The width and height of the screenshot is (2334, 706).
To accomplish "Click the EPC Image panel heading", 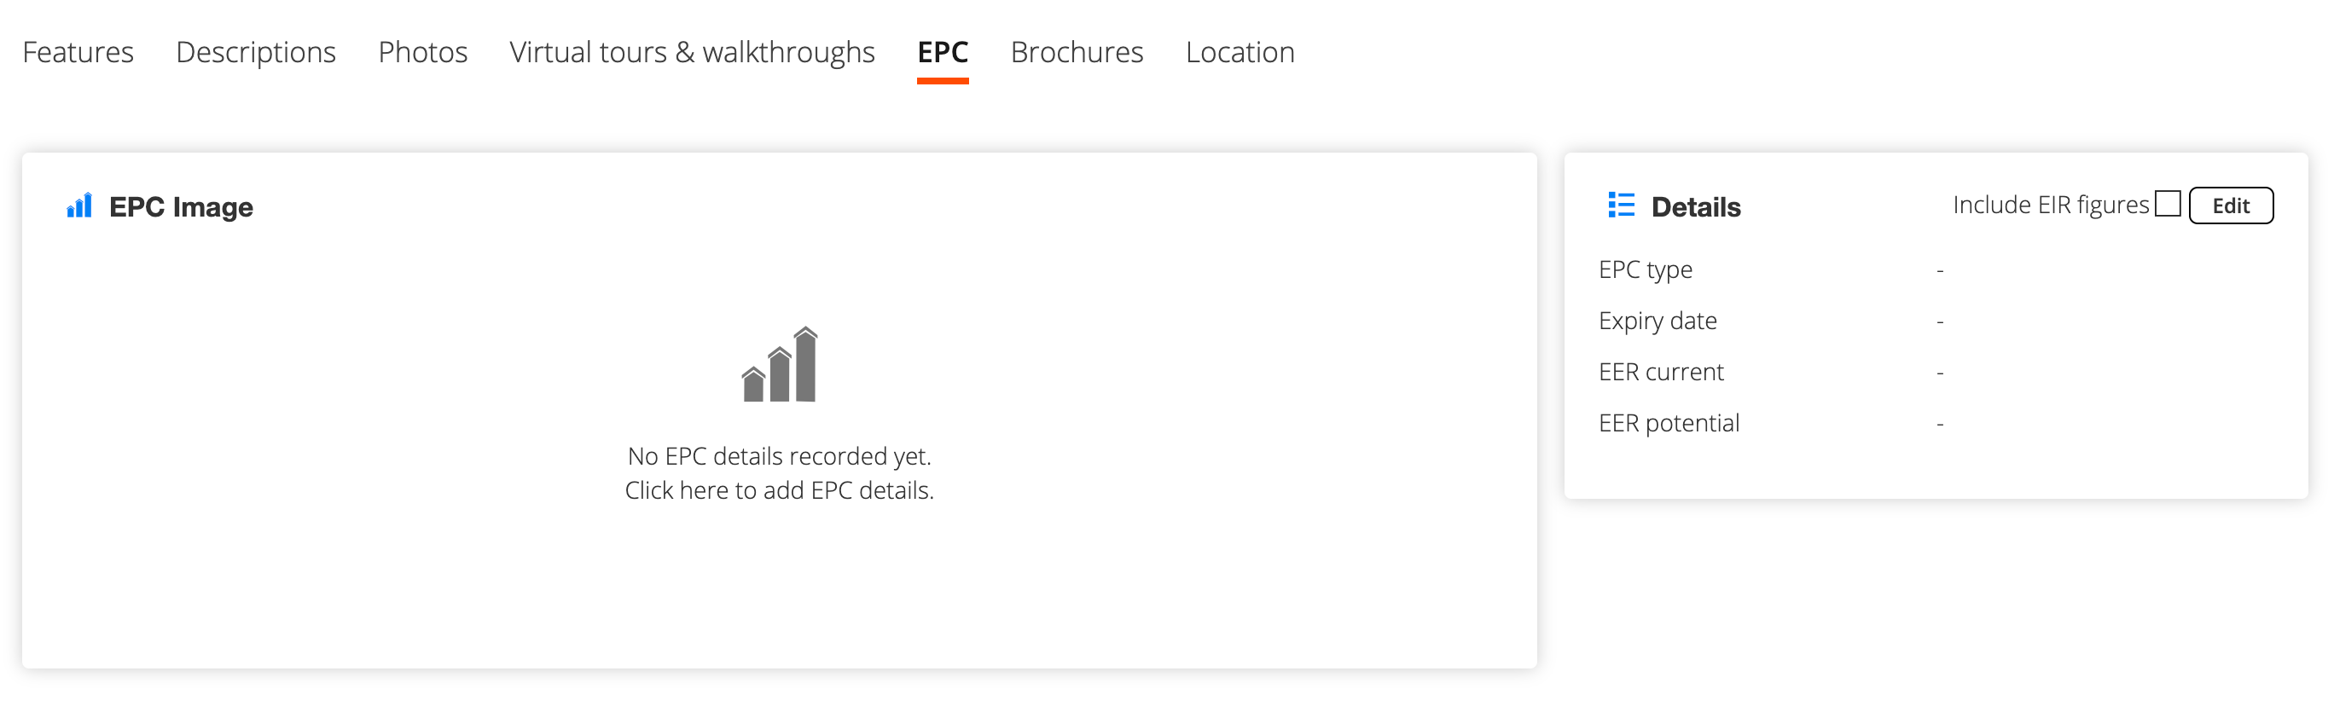I will pos(181,206).
